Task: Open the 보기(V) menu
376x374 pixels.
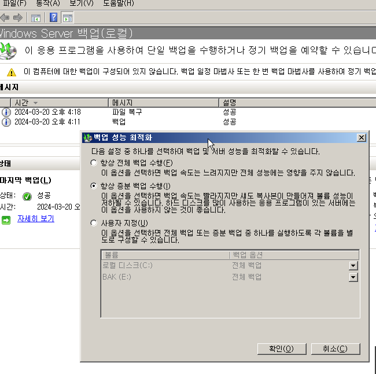Action: point(82,3)
